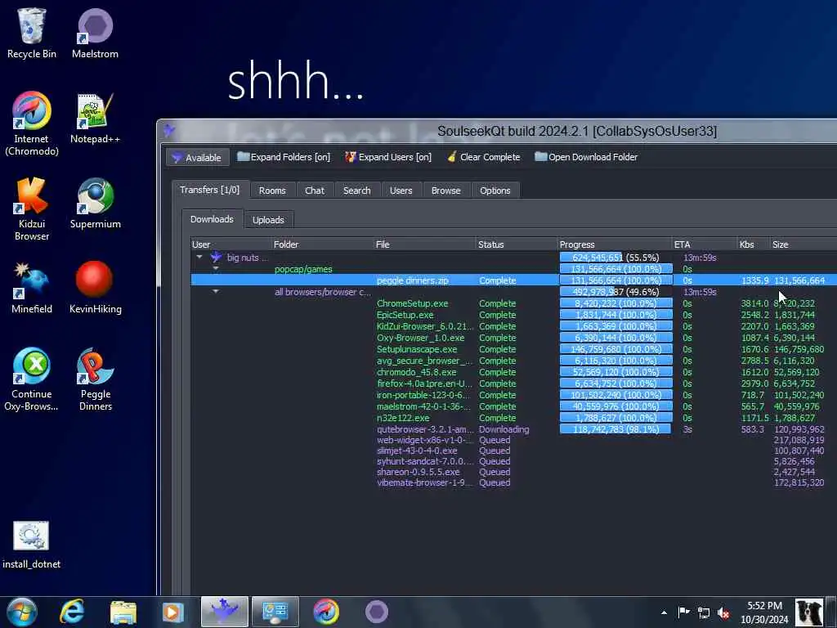Viewport: 837px width, 628px height.
Task: Toggle Expand Users [on] option
Action: (388, 157)
